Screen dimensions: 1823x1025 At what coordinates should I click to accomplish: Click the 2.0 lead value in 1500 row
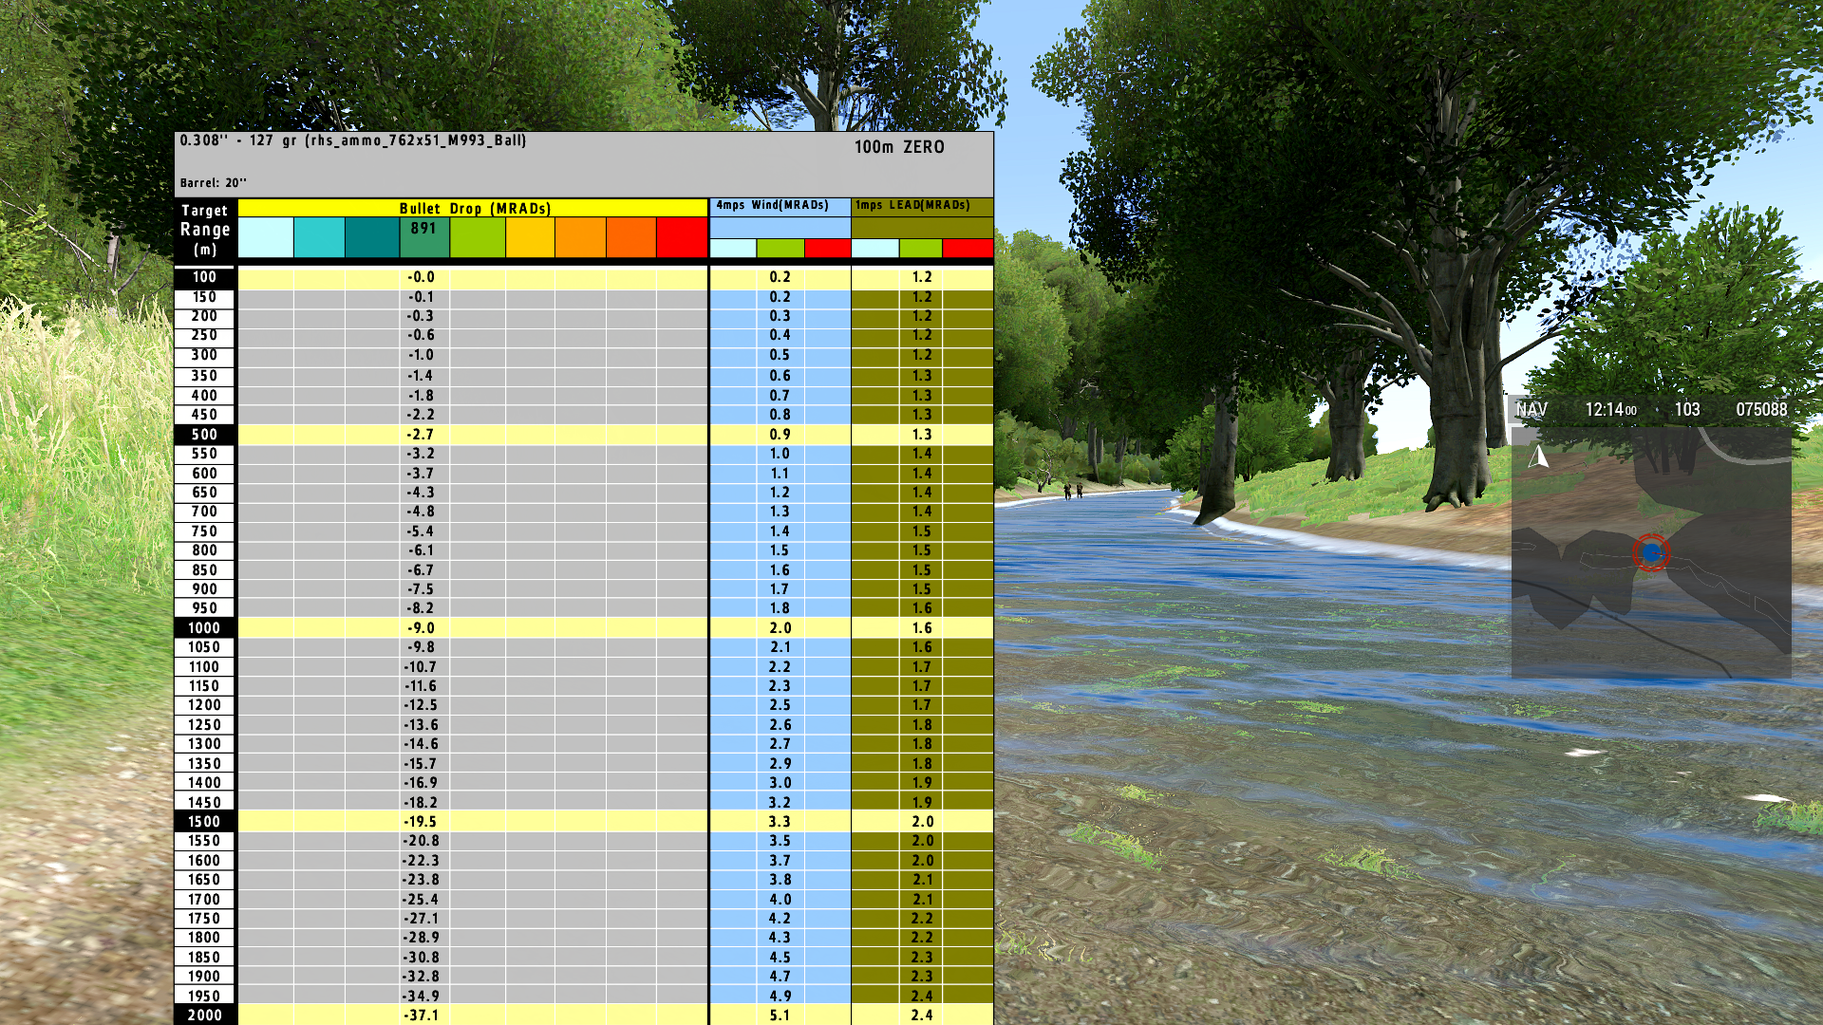click(x=923, y=822)
